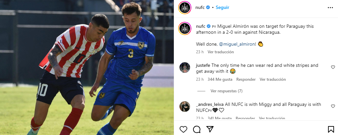Image resolution: width=338 pixels, height=135 pixels.
Task: Expand Ver respuestas (7) replies
Action: [226, 91]
